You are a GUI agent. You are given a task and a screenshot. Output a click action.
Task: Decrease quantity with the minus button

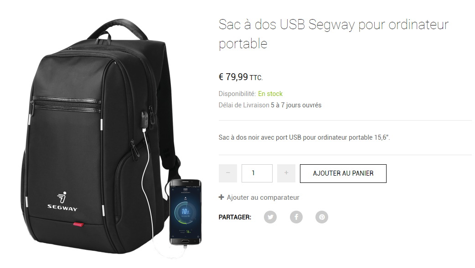click(228, 173)
